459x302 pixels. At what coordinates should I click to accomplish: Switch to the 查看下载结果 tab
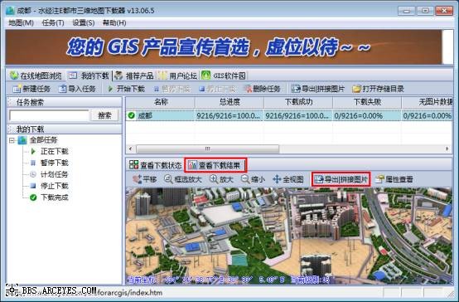pyautogui.click(x=215, y=165)
